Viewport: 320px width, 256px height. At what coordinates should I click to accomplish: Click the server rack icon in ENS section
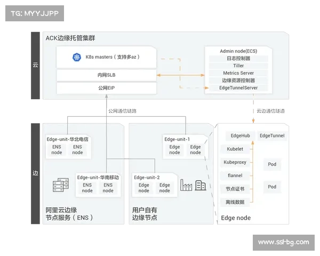coord(61,185)
